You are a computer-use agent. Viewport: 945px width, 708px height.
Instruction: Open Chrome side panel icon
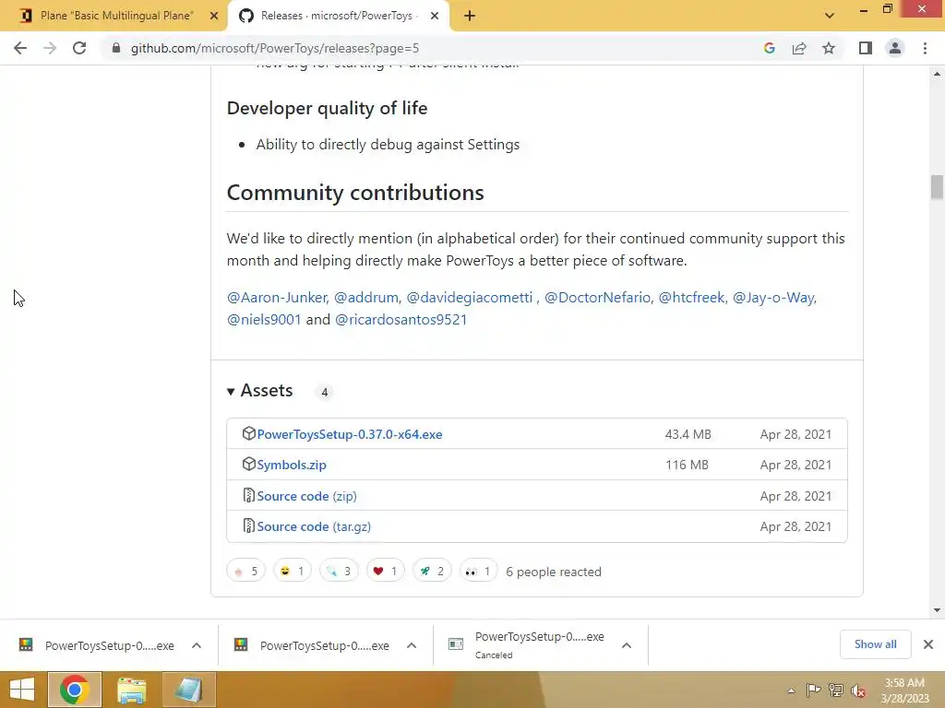(x=866, y=48)
